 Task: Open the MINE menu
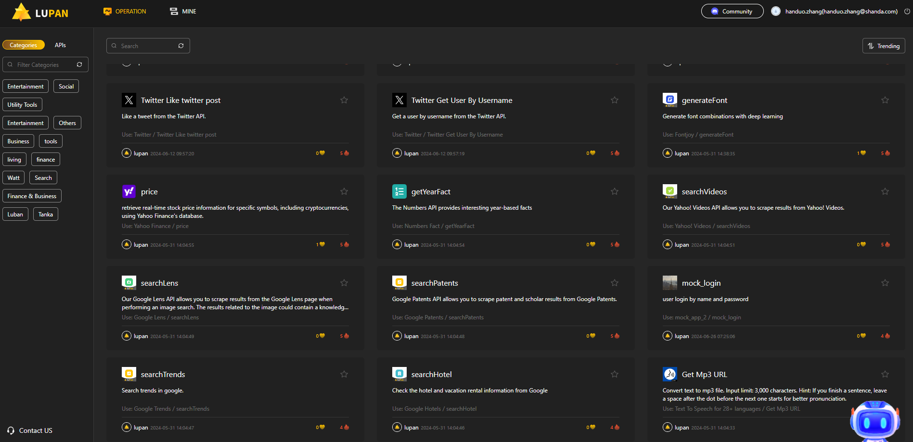(183, 12)
